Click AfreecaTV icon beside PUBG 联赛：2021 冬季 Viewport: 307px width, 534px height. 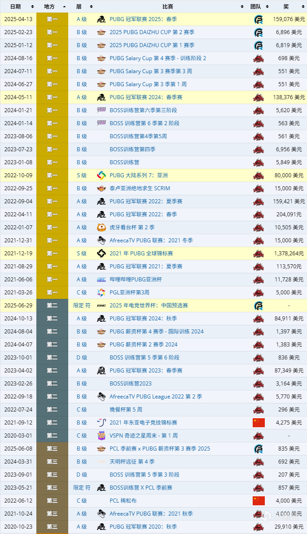click(101, 241)
